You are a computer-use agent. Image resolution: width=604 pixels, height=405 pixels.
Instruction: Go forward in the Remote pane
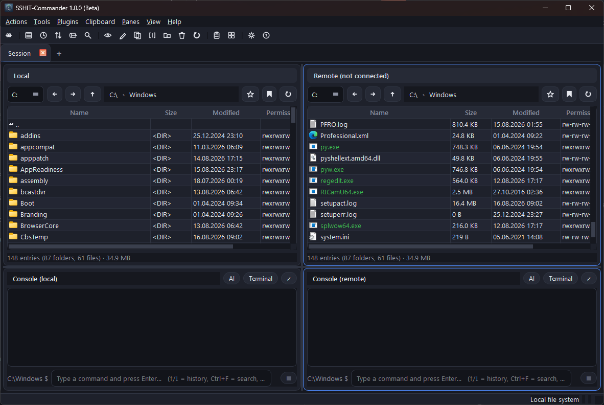[x=373, y=95]
